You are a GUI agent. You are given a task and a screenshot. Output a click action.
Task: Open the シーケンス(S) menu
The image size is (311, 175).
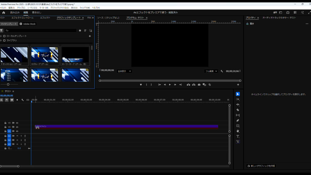[x=32, y=8]
